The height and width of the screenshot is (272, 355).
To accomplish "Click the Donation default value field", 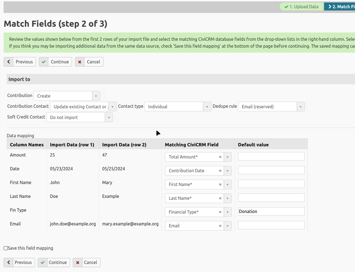I will (x=271, y=212).
